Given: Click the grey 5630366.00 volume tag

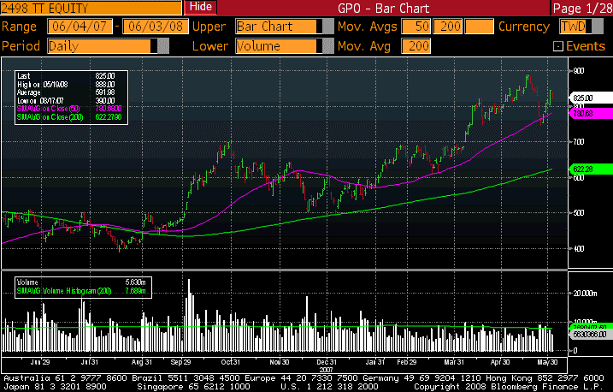Looking at the screenshot, I should tap(592, 335).
